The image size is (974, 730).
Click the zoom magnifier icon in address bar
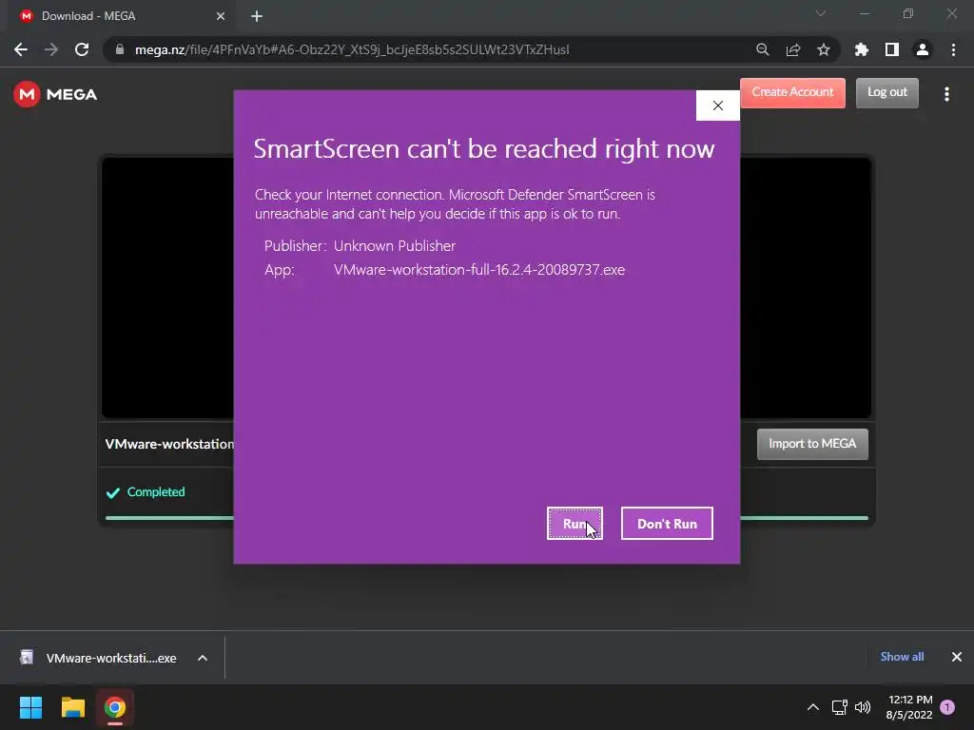click(x=762, y=49)
